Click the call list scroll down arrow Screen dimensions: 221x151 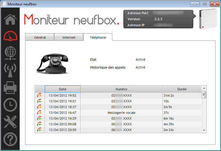204,130
